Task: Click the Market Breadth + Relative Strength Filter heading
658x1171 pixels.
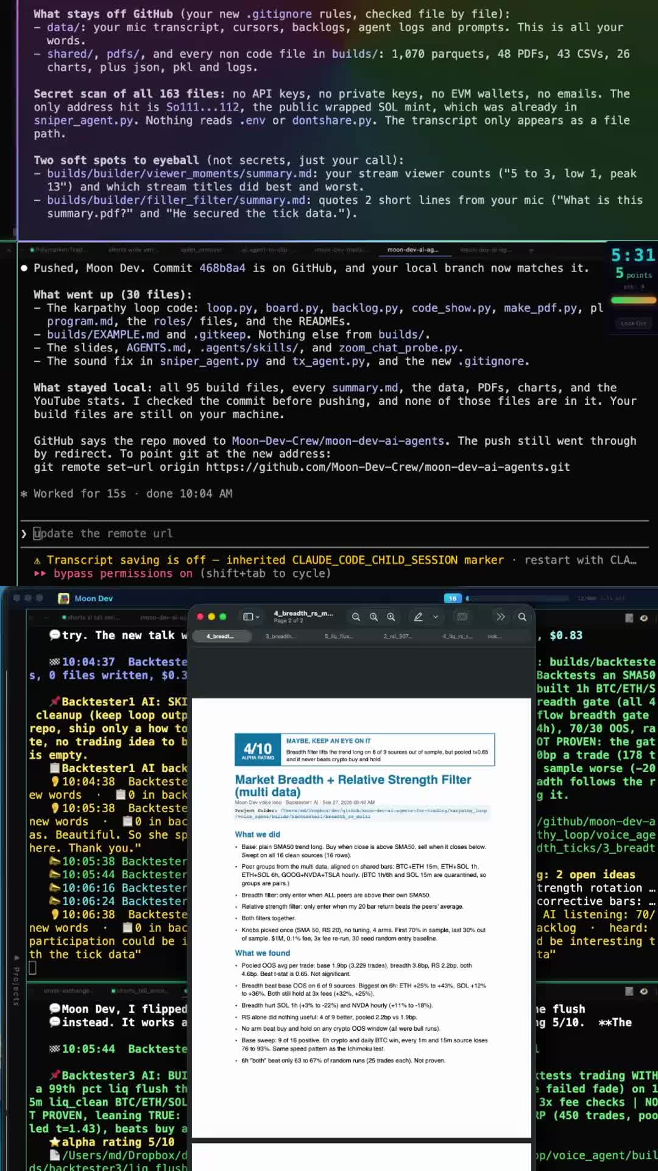Action: click(x=353, y=786)
